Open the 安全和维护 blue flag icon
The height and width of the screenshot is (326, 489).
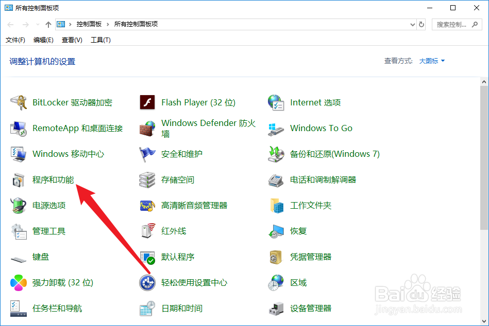pos(147,154)
